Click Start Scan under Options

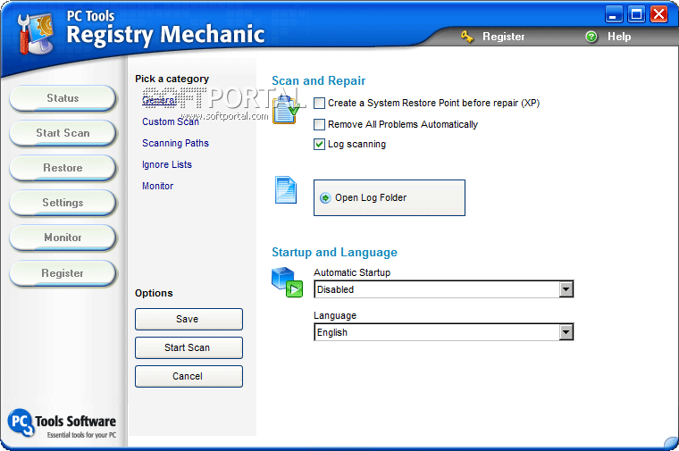click(189, 348)
